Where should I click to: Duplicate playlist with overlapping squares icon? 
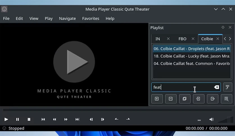point(185,99)
